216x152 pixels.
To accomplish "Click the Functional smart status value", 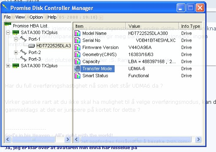I will [x=139, y=76].
